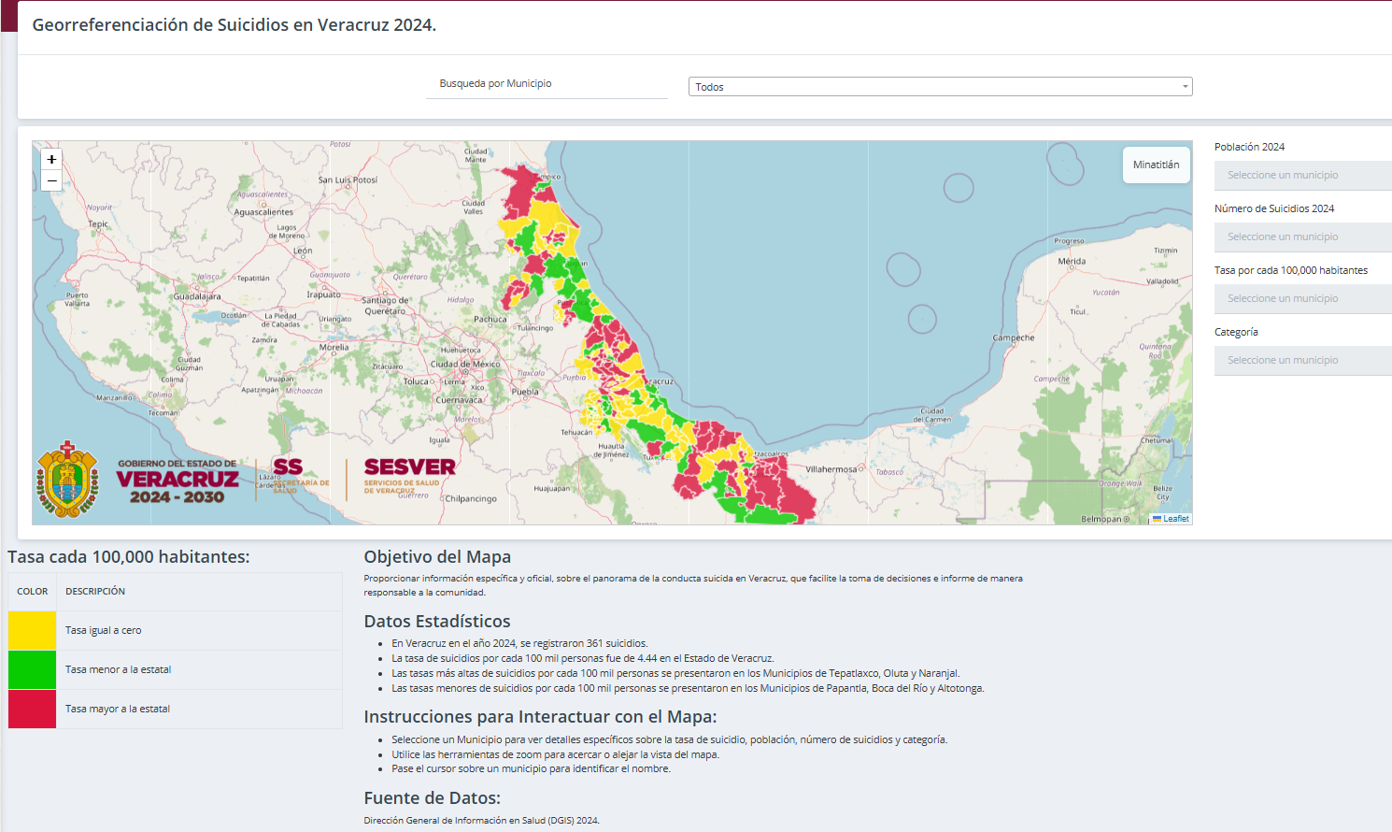1392x832 pixels.
Task: Click the page title 'Georreferenciación de Suicidios en Veracruz 2024.'
Action: pos(234,25)
